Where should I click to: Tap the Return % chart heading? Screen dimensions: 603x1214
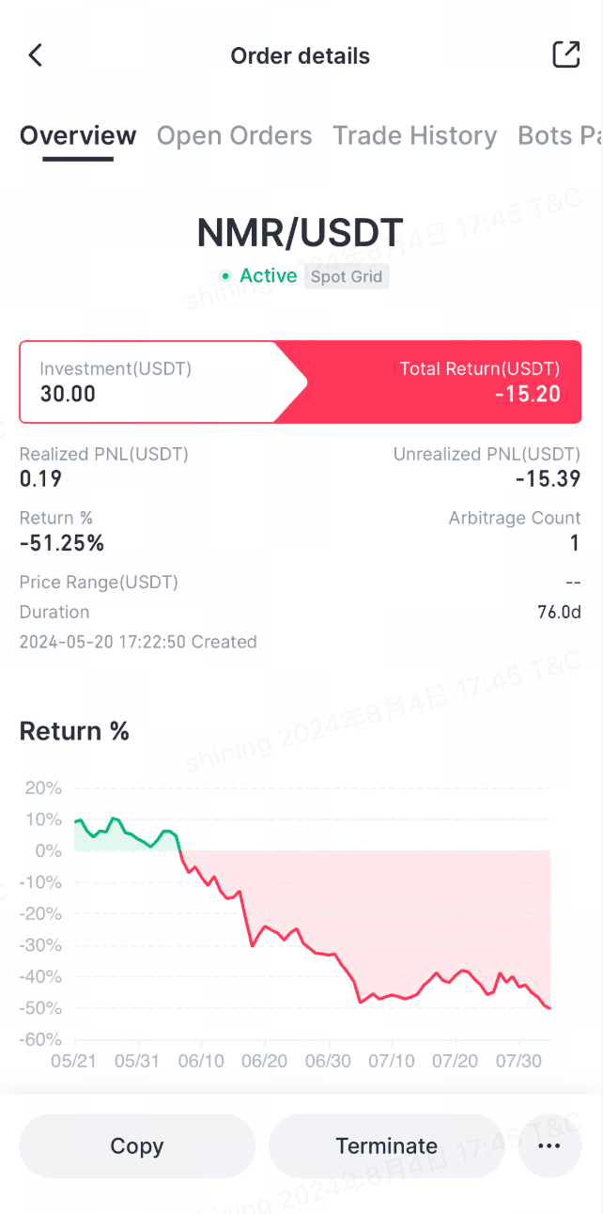[74, 731]
